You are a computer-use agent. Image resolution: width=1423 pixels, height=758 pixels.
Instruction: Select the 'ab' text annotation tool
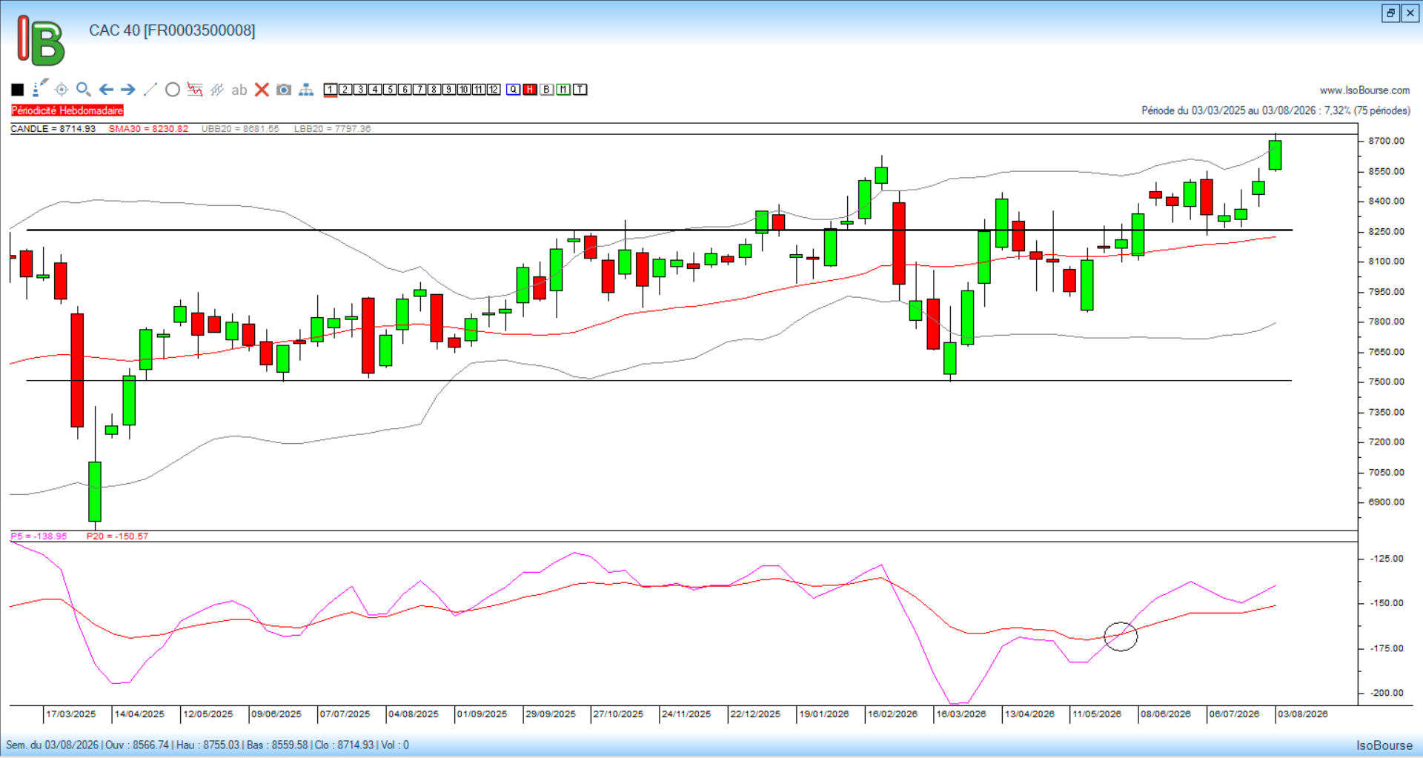pos(239,90)
